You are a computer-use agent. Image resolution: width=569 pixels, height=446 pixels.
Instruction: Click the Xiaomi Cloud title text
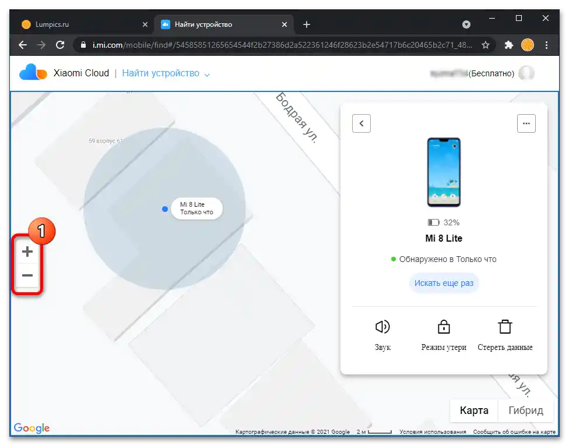point(81,73)
